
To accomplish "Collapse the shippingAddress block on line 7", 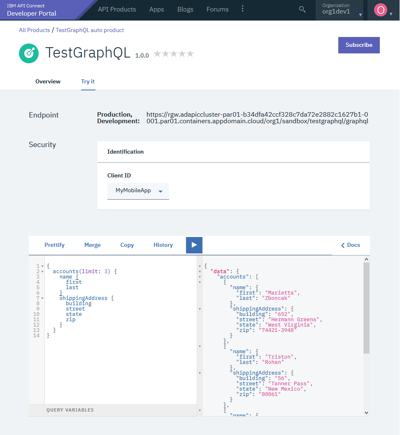I will pyautogui.click(x=42, y=298).
